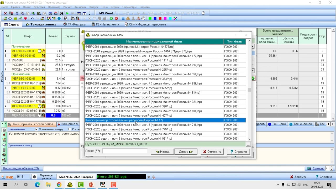Screen dimensions: 336x189
Task: Click Закрыть in the bottom bar
Action: tap(298, 177)
